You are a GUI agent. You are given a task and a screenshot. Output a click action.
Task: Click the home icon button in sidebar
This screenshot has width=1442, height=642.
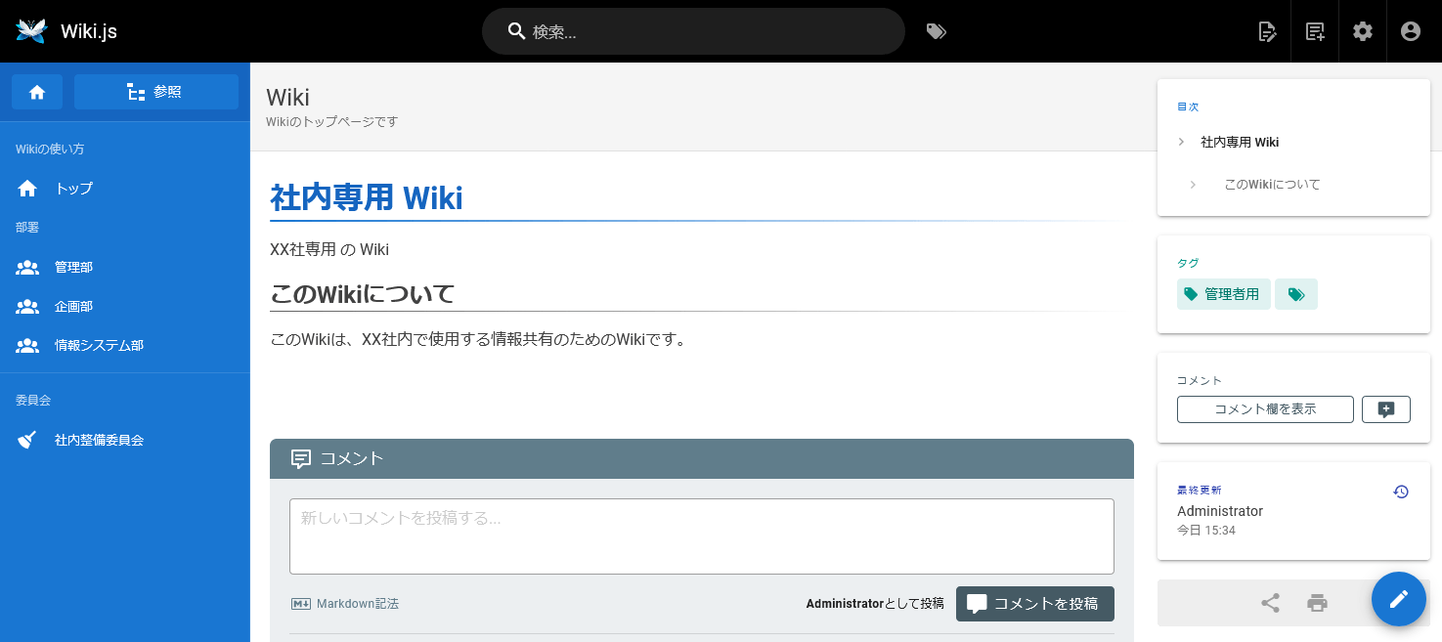(x=37, y=92)
